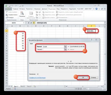Click cell B9 containing 78
The image size is (111, 95).
(x=20, y=48)
